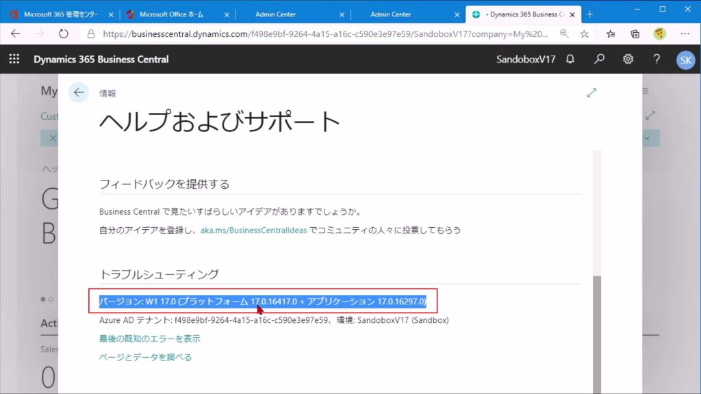Click the フィードバックを提供する heading
The height and width of the screenshot is (394, 701).
(164, 184)
